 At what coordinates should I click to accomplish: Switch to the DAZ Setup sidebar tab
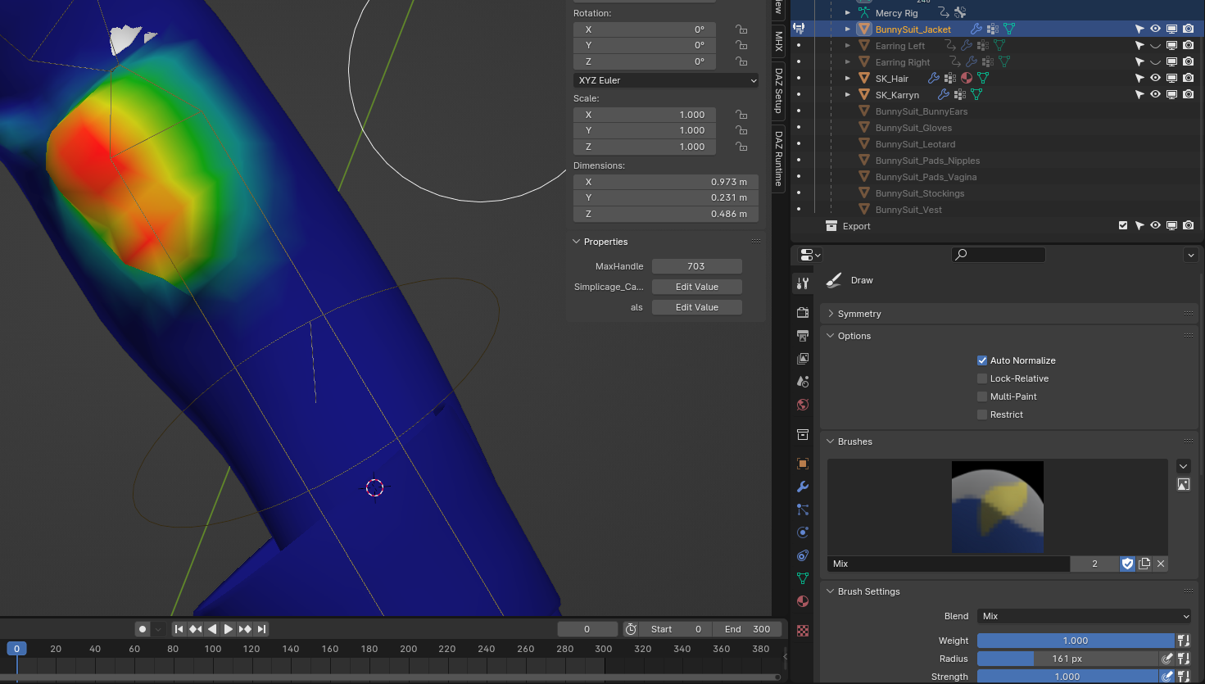[x=778, y=90]
